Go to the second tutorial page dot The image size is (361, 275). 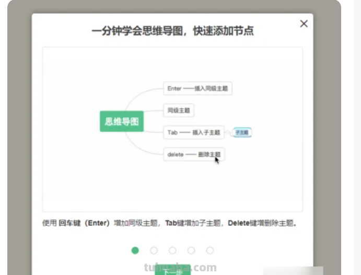154,250
